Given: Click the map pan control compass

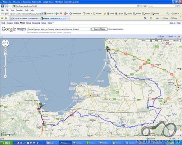Looking at the screenshot, I should (x=5, y=43).
